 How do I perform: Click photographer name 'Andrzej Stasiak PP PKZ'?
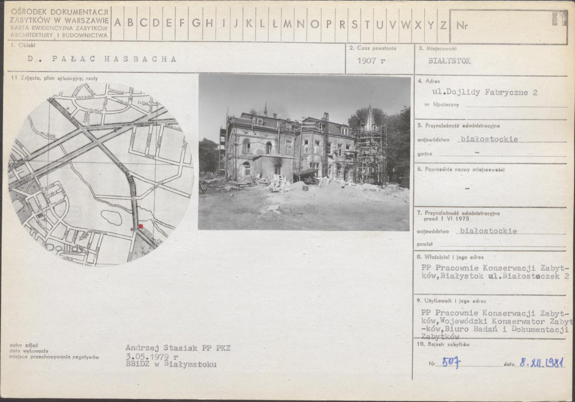[x=178, y=348]
